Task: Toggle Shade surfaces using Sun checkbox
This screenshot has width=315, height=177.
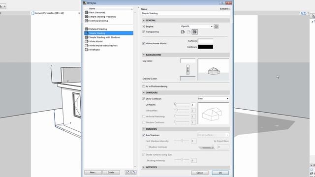Action: point(144,154)
